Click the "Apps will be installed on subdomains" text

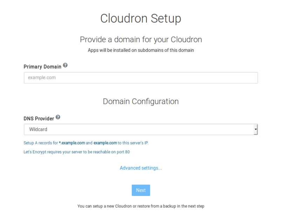click(x=141, y=50)
